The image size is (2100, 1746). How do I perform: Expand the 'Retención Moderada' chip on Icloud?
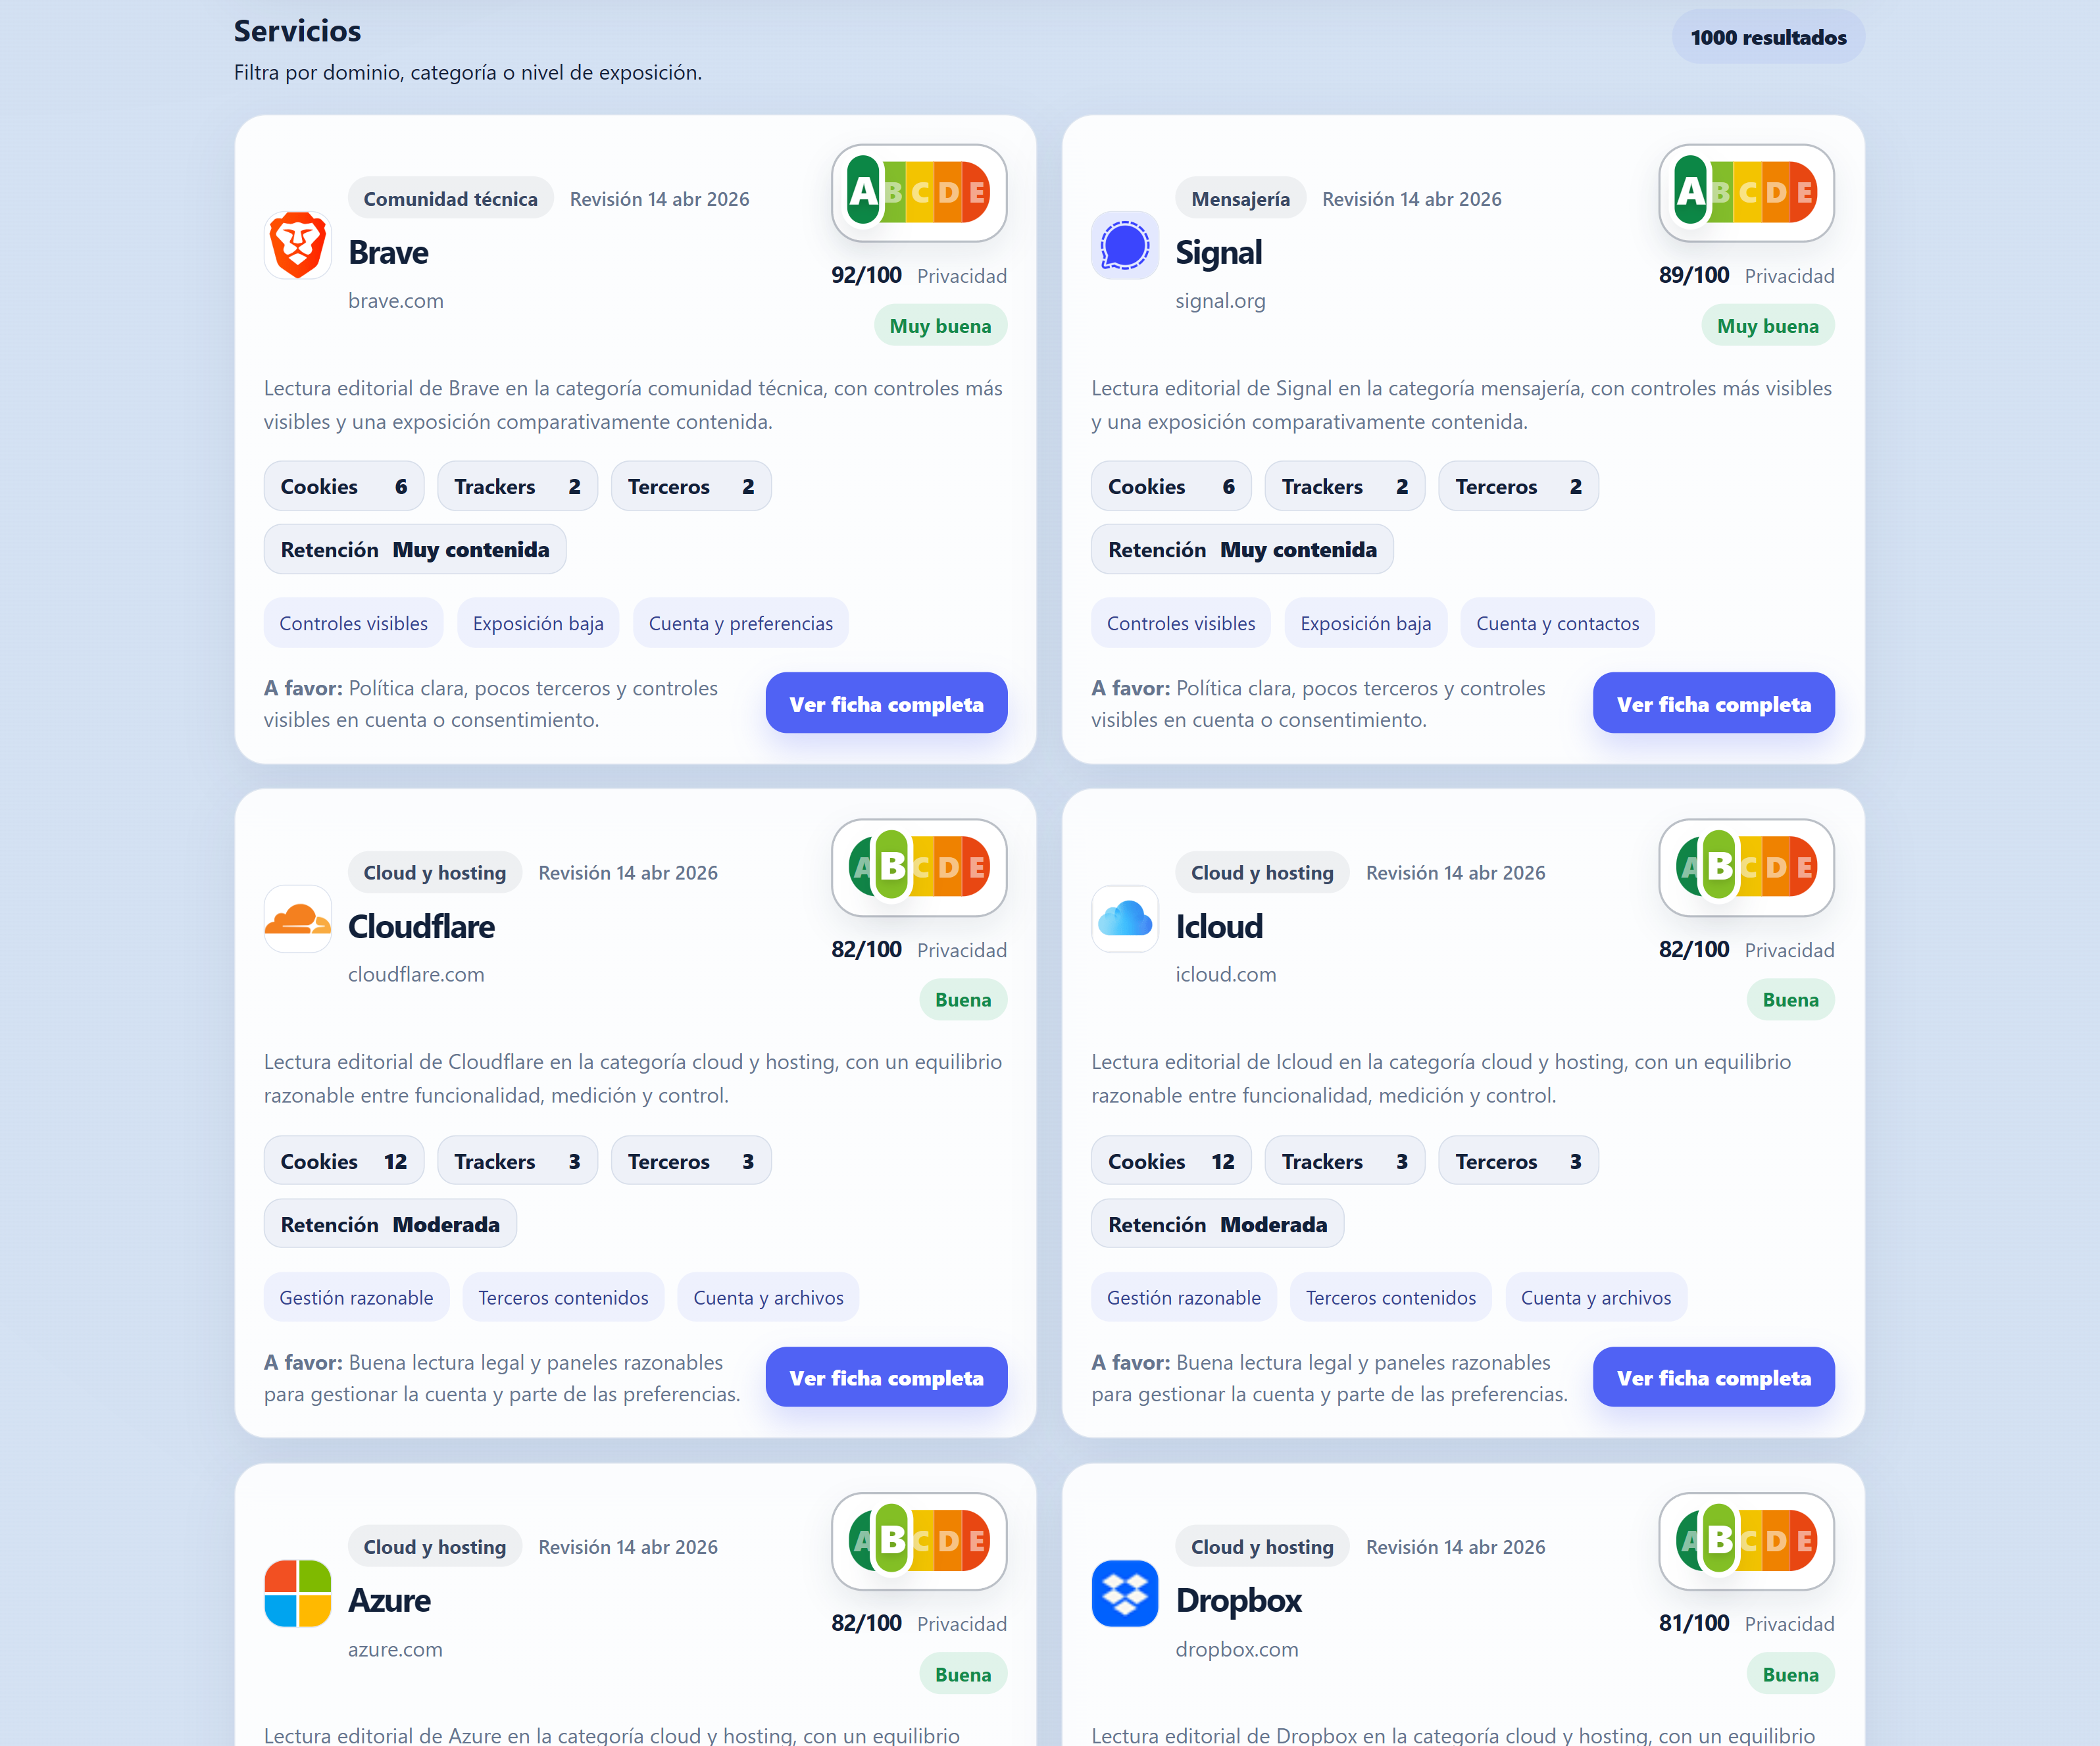point(1216,1223)
